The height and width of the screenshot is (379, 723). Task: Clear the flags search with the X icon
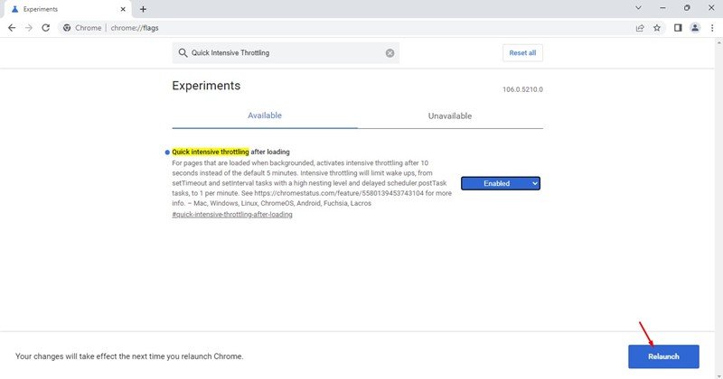click(x=390, y=53)
